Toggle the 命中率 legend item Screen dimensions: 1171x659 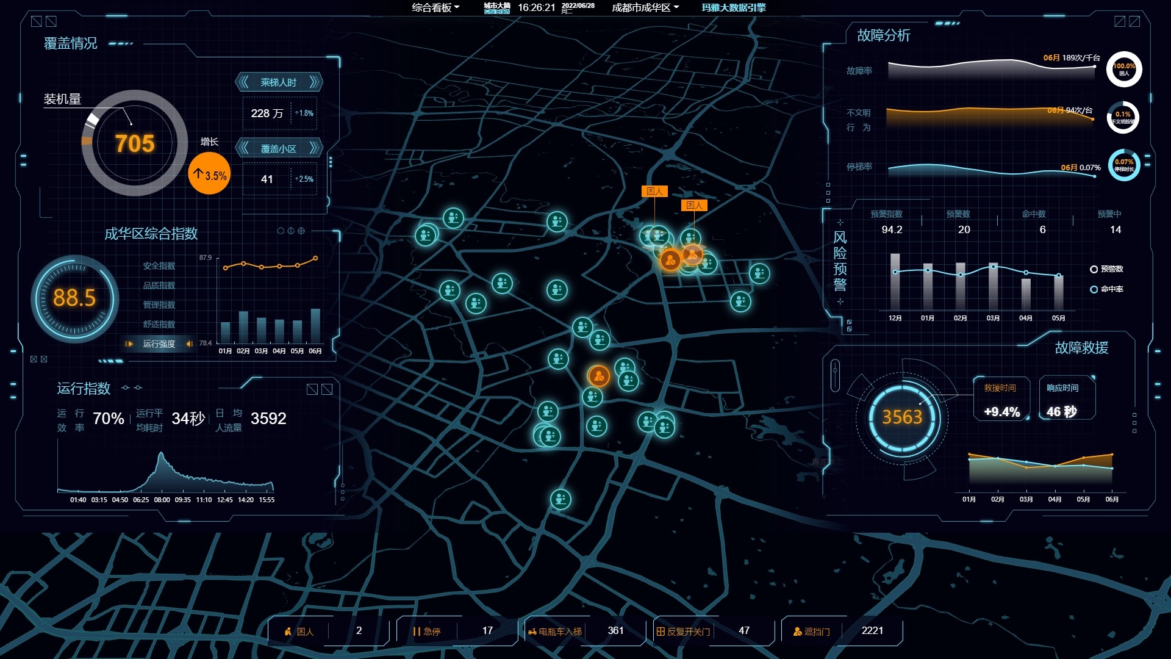1107,289
